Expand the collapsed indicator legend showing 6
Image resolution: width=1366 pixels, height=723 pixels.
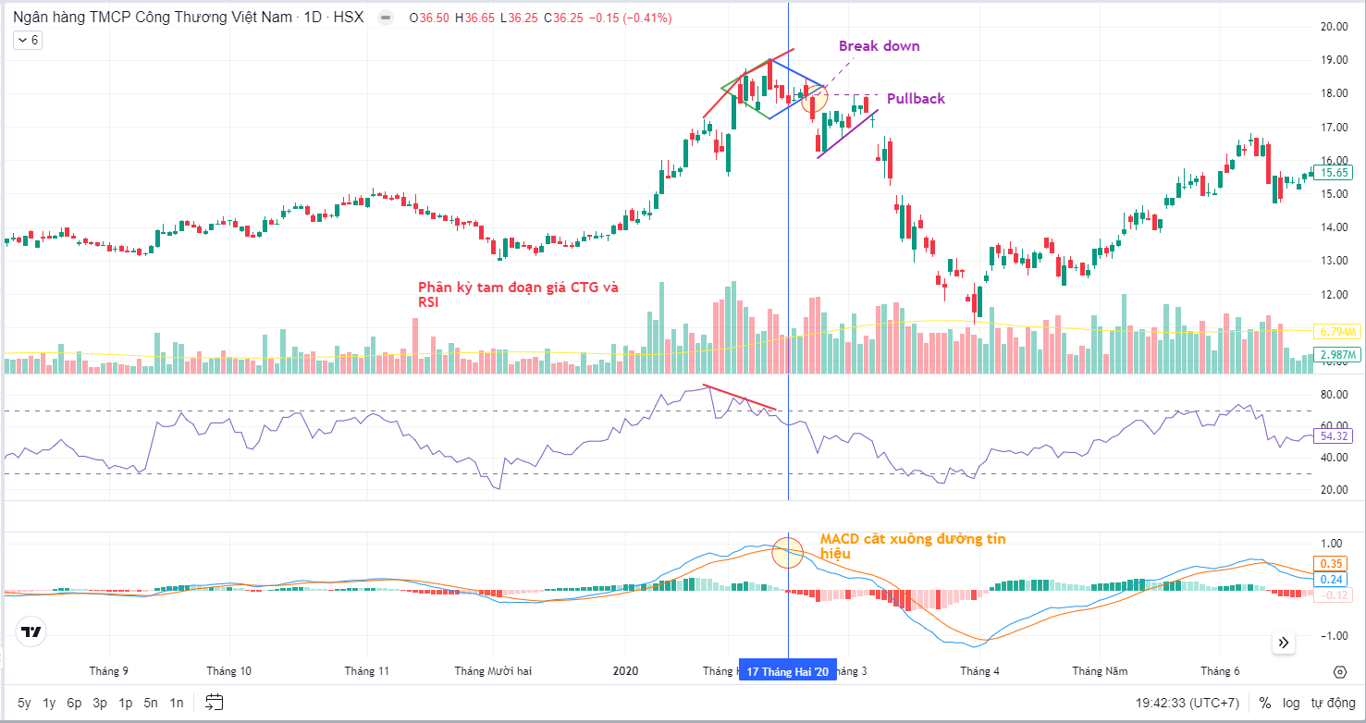(27, 40)
